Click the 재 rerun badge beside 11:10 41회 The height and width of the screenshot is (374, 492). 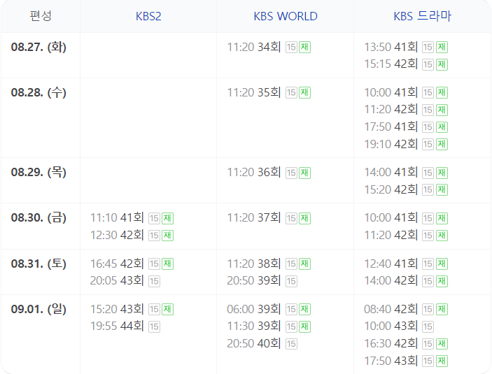167,218
